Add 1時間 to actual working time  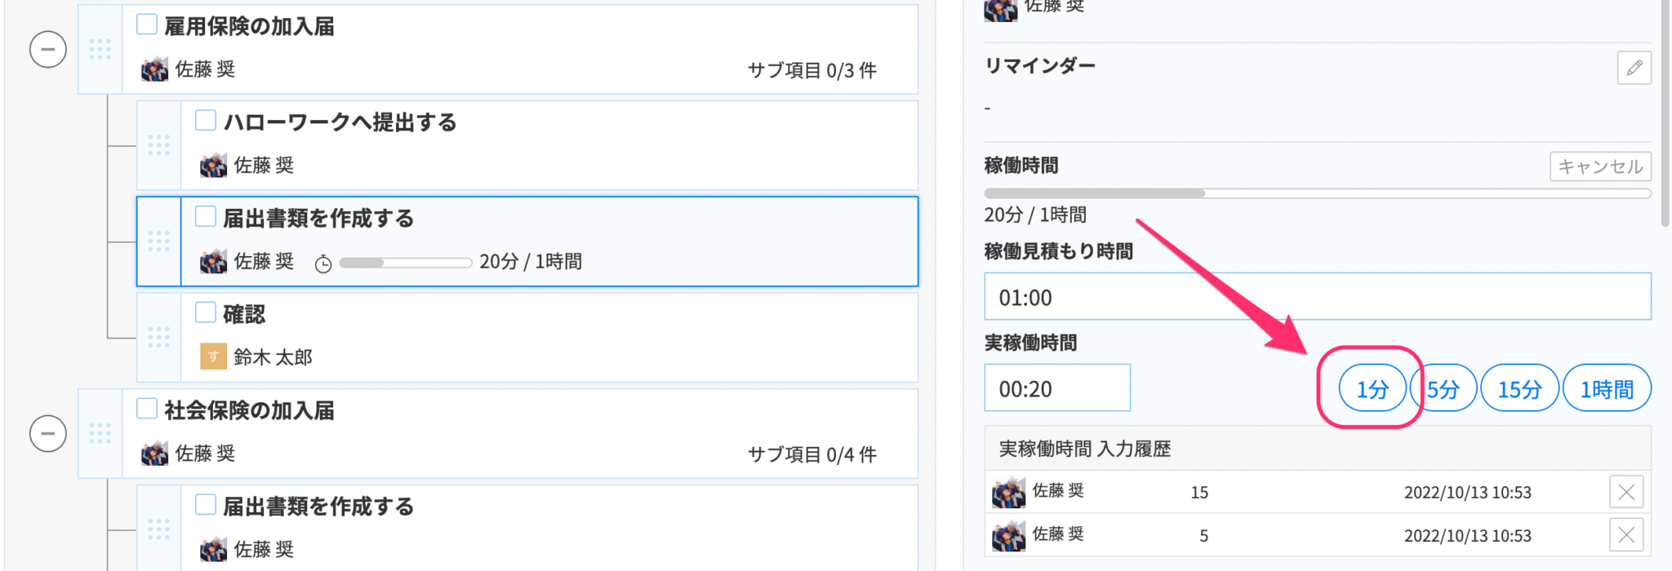pos(1606,389)
